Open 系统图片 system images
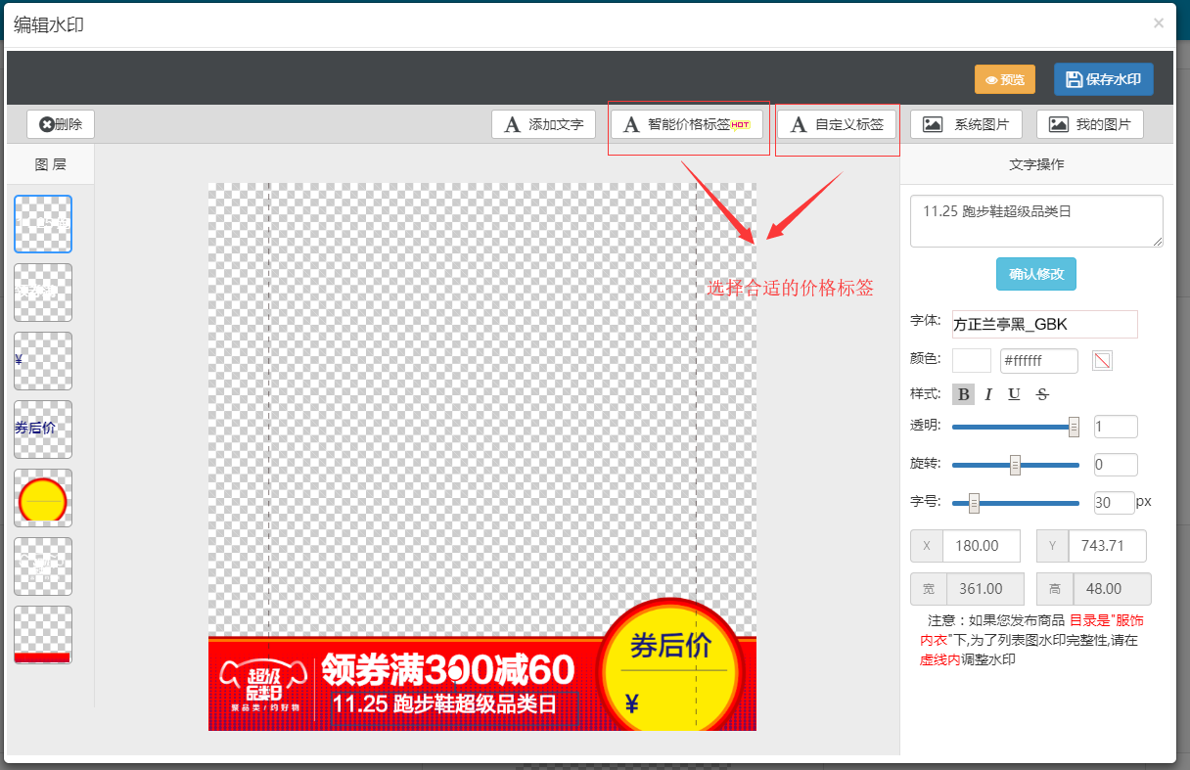Viewport: 1190px width, 770px height. [966, 124]
